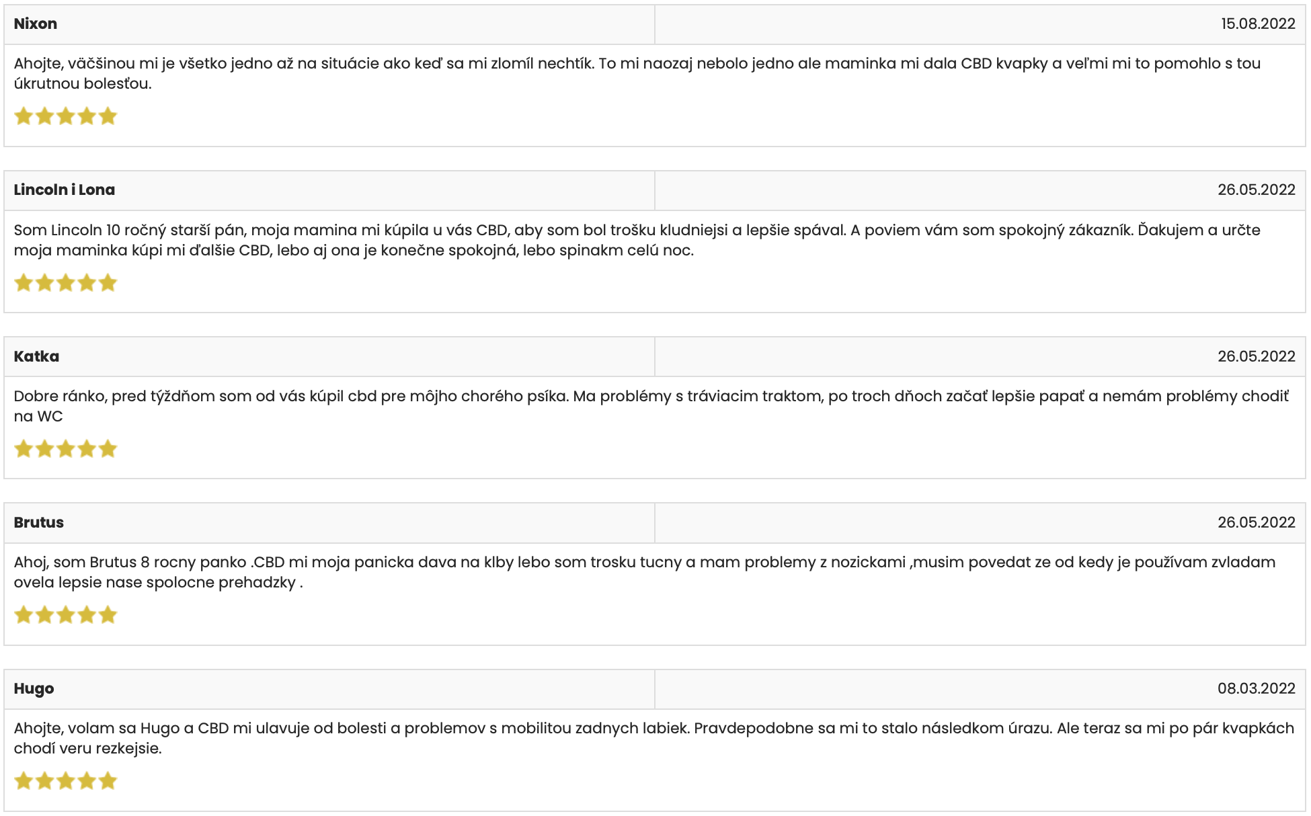Click the second star in Katka's review
1311x816 pixels.
tap(44, 448)
